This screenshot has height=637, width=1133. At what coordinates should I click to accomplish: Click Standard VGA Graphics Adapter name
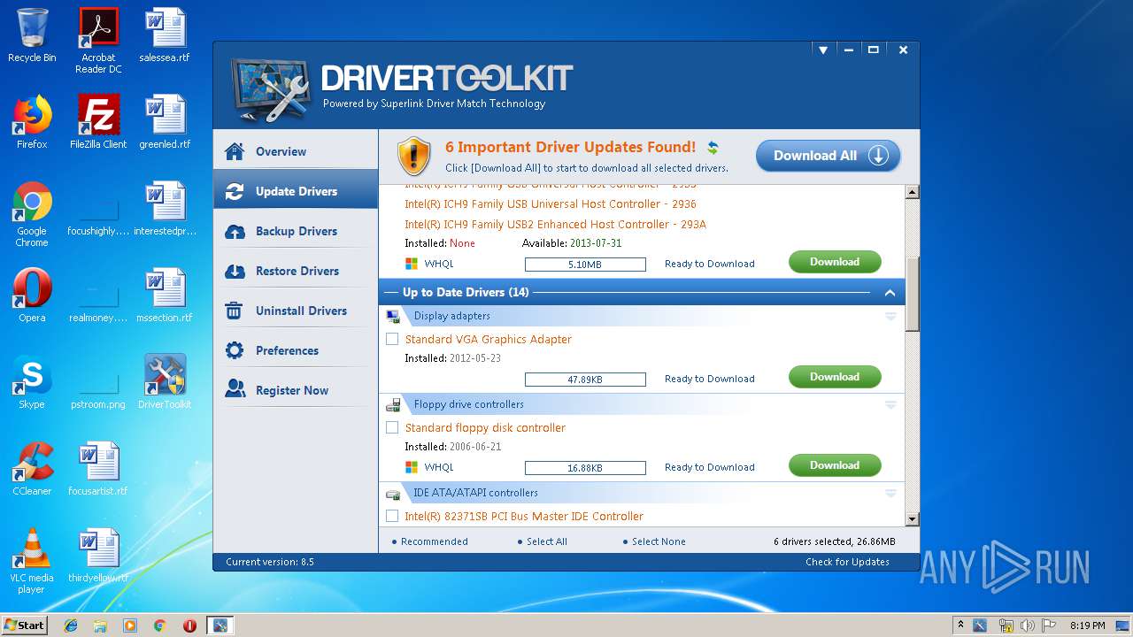[489, 339]
